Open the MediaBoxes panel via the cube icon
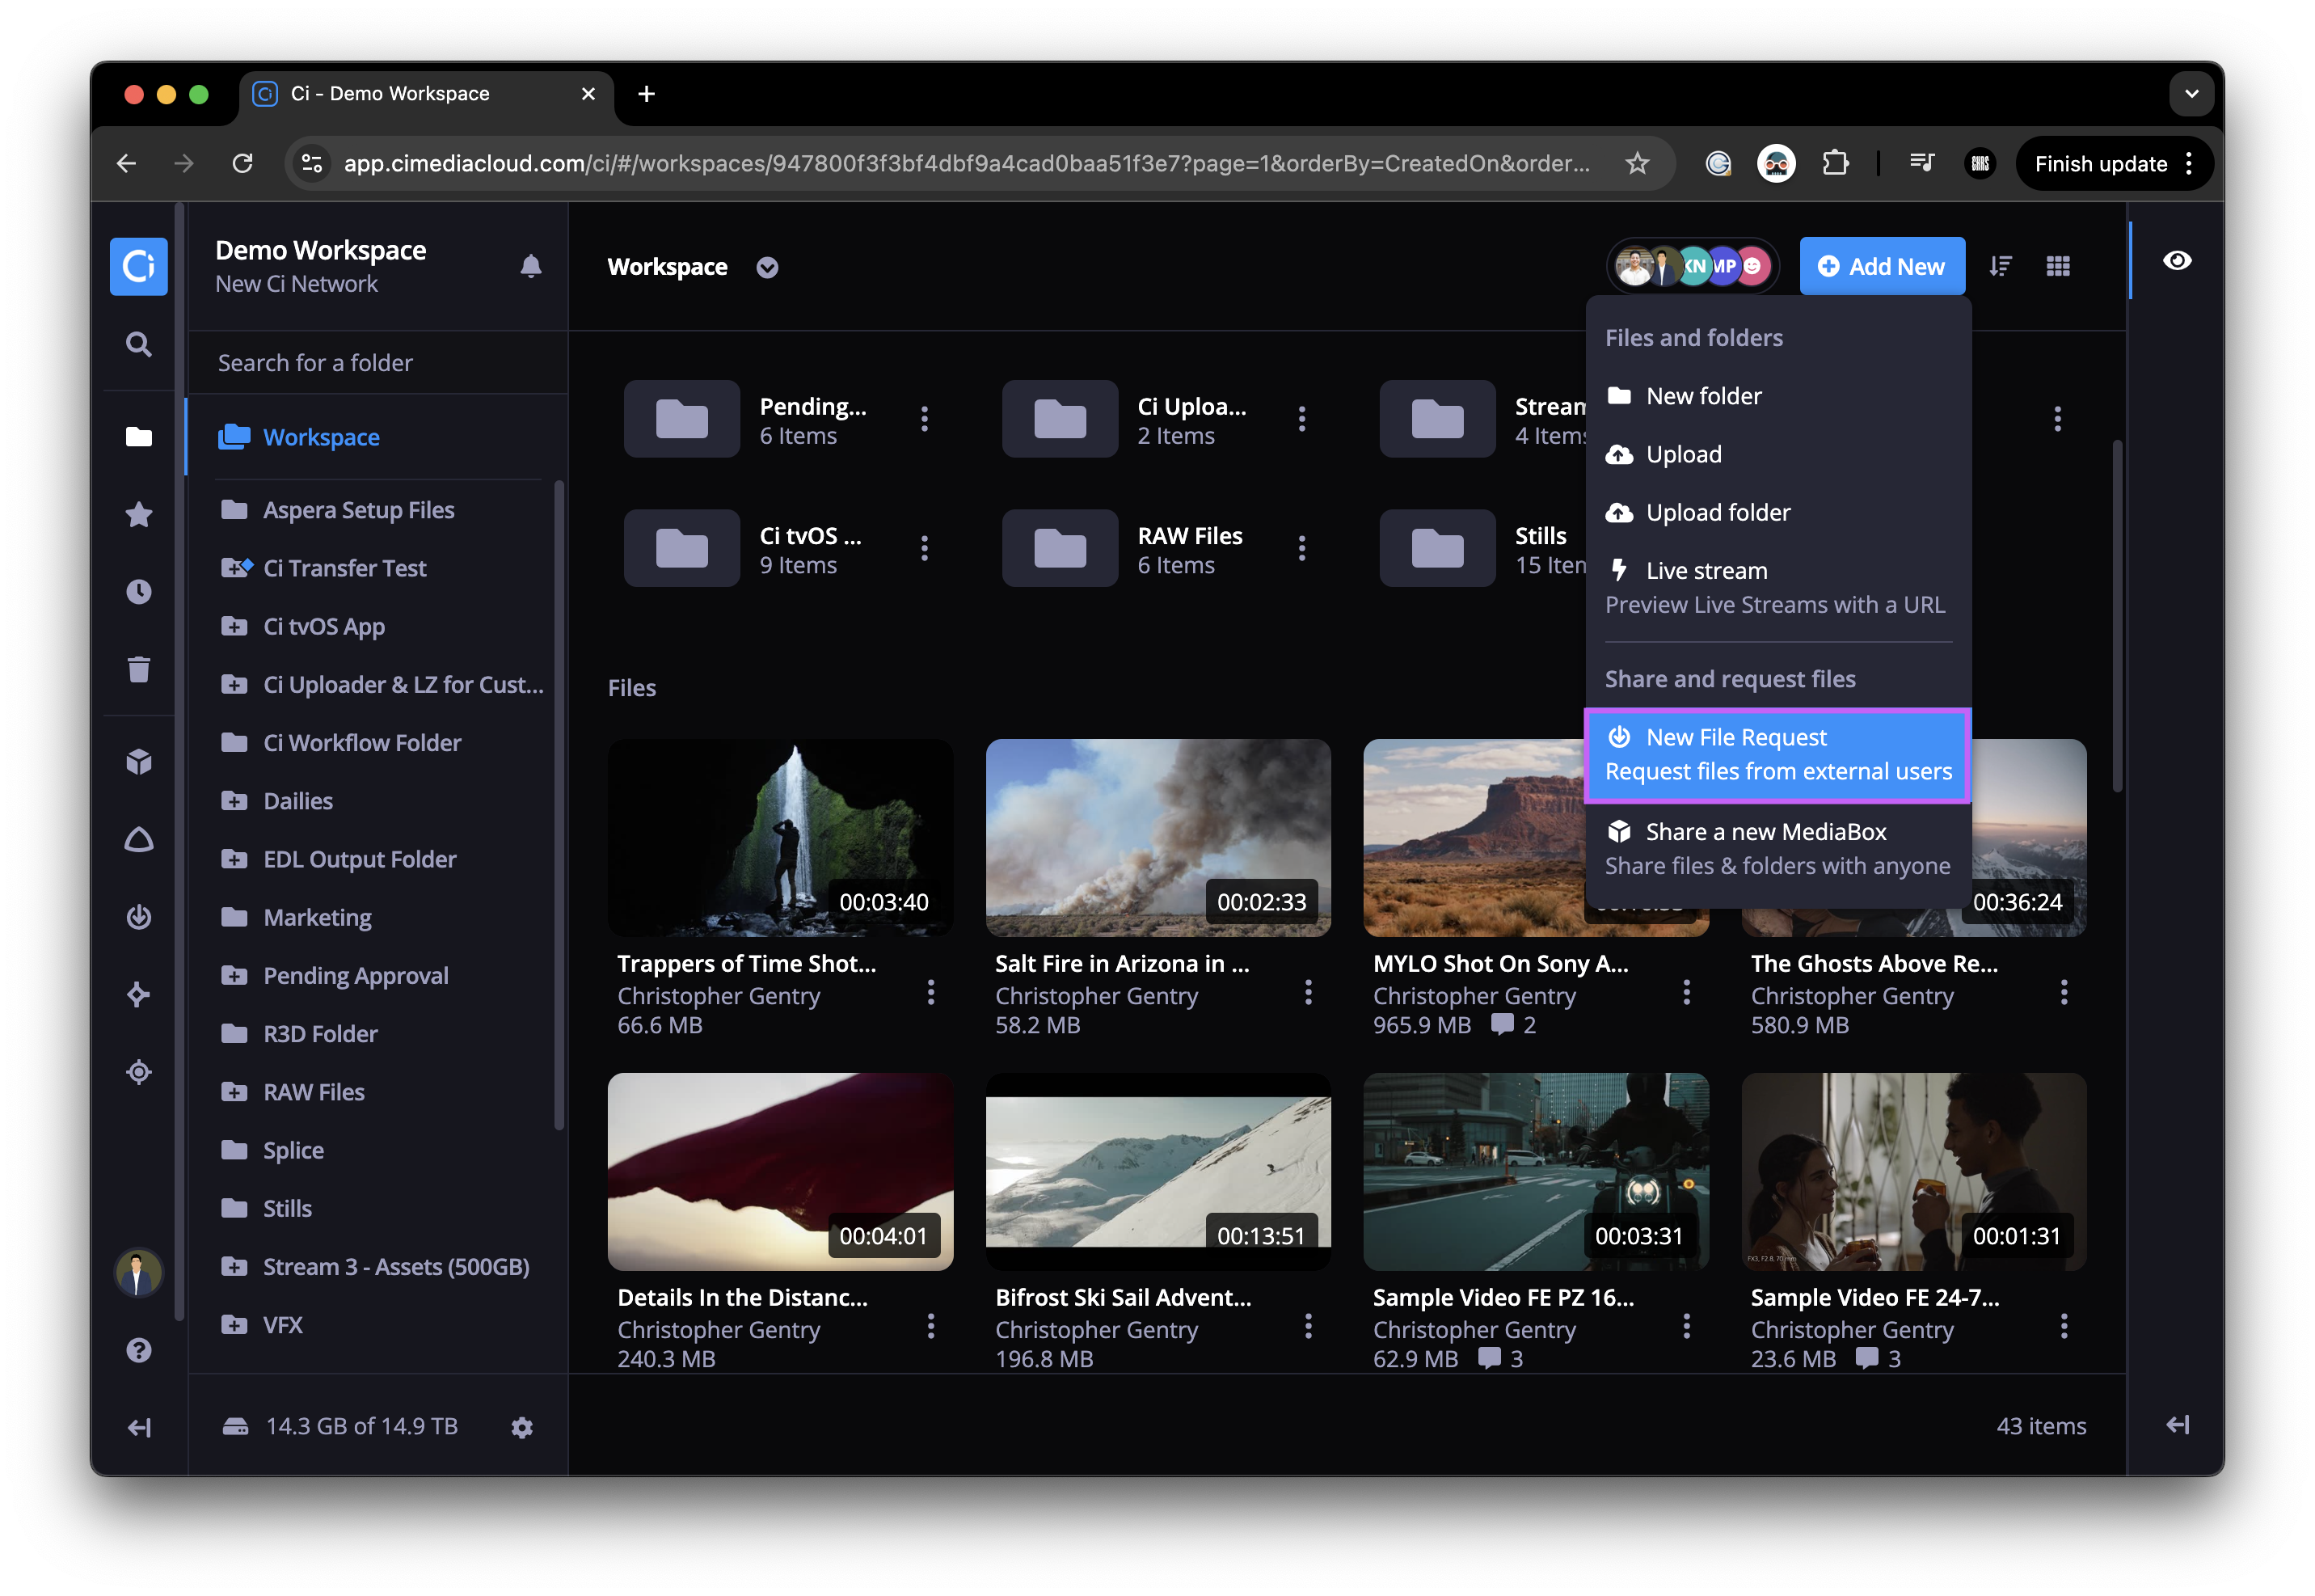This screenshot has width=2315, height=1596. pyautogui.click(x=139, y=762)
